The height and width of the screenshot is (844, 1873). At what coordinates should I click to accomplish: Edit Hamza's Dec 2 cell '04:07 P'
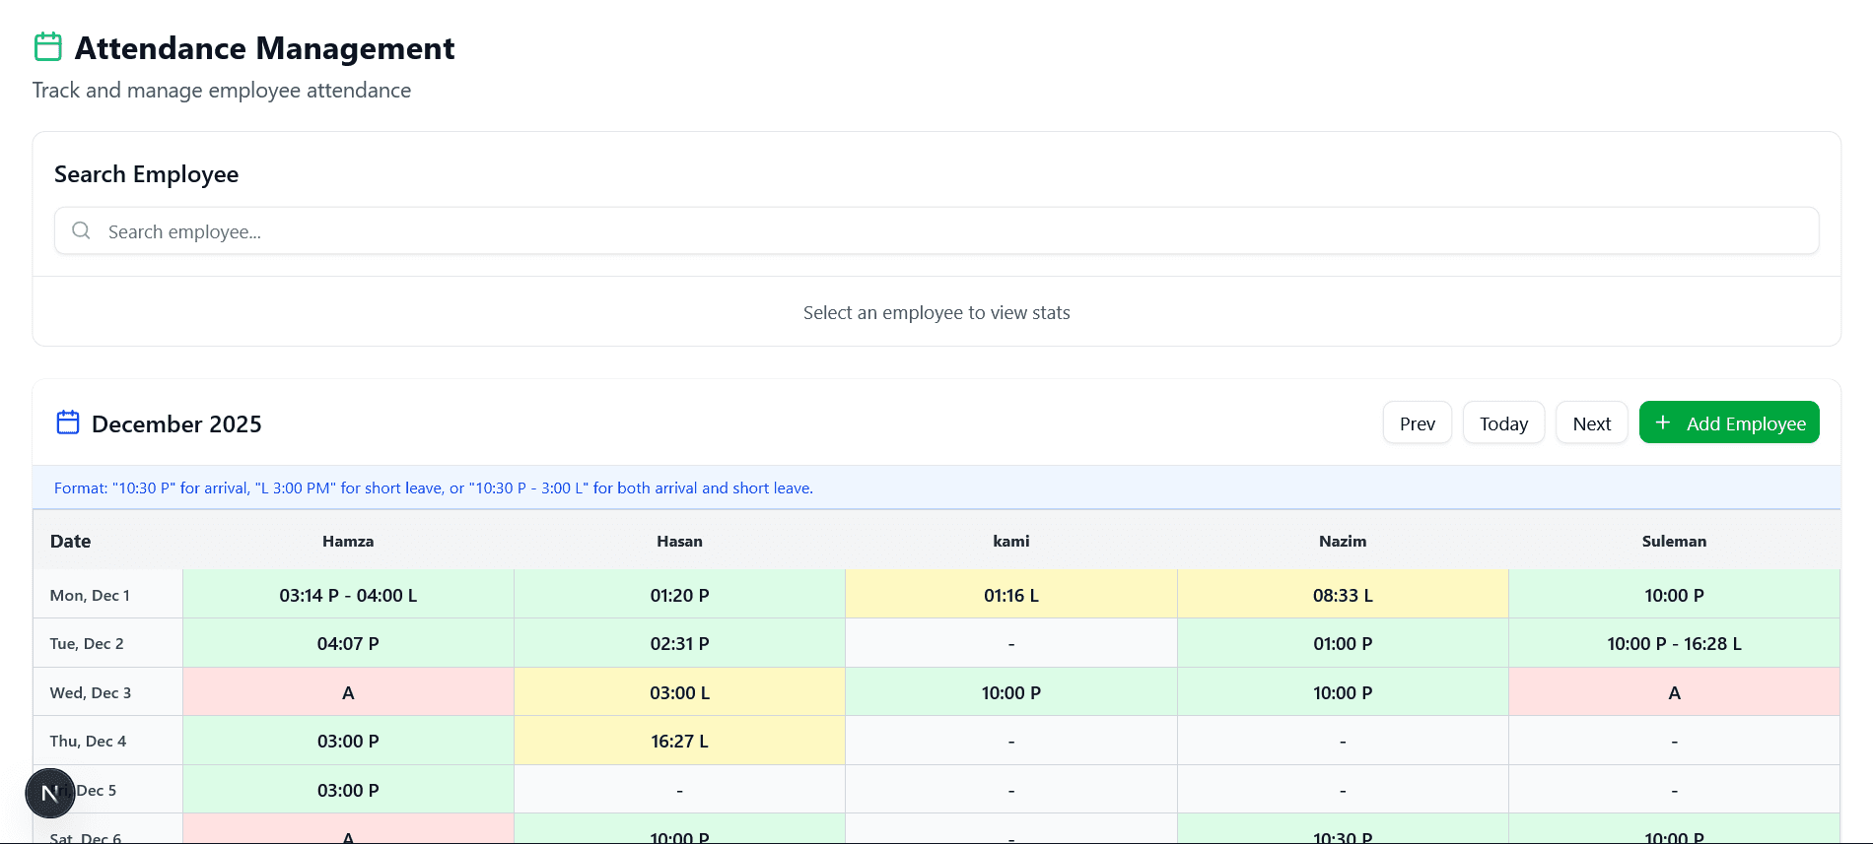pyautogui.click(x=348, y=643)
